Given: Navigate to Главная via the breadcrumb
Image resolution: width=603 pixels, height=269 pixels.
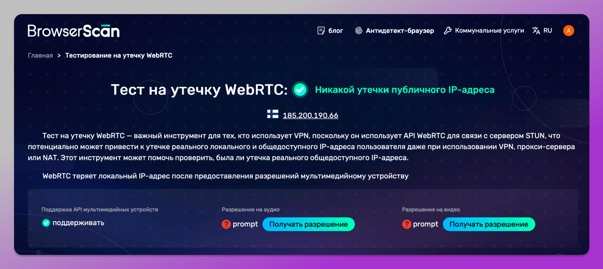Looking at the screenshot, I should tap(40, 55).
